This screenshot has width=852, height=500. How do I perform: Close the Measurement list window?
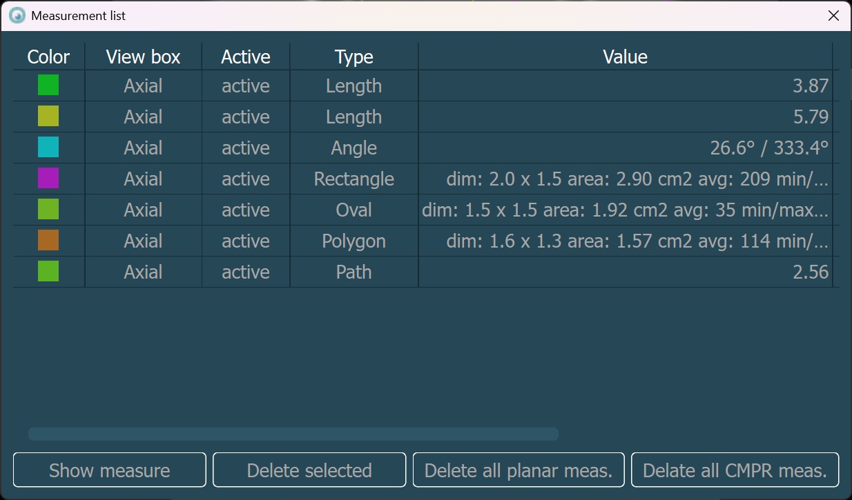833,15
